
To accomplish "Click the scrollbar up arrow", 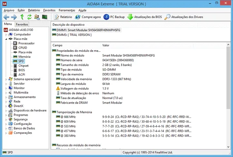I will (228, 44).
